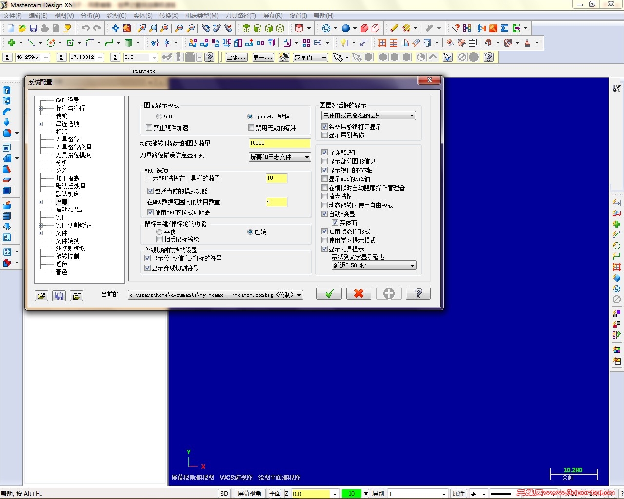Image resolution: width=624 pixels, height=499 pixels.
Task: Select the Zoom In magnifier tool
Action: (141, 28)
